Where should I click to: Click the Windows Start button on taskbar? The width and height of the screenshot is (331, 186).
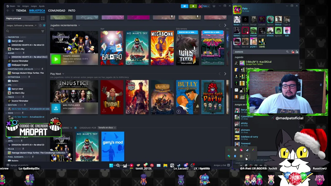111,165
